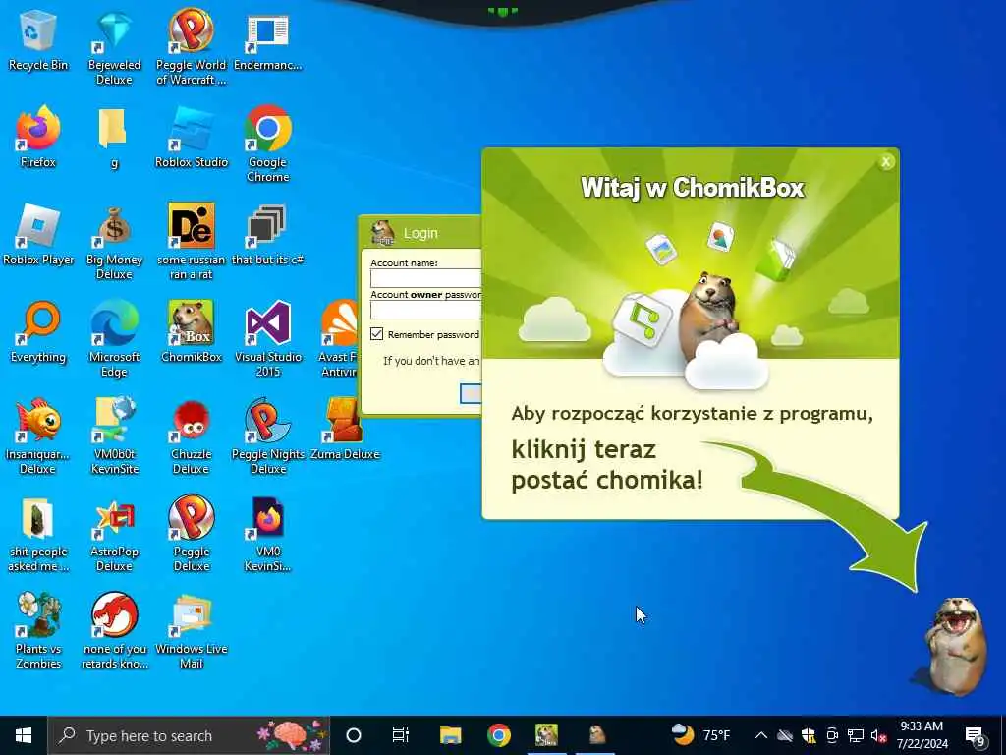Select the Windows Live Mail shortcut

(x=192, y=632)
